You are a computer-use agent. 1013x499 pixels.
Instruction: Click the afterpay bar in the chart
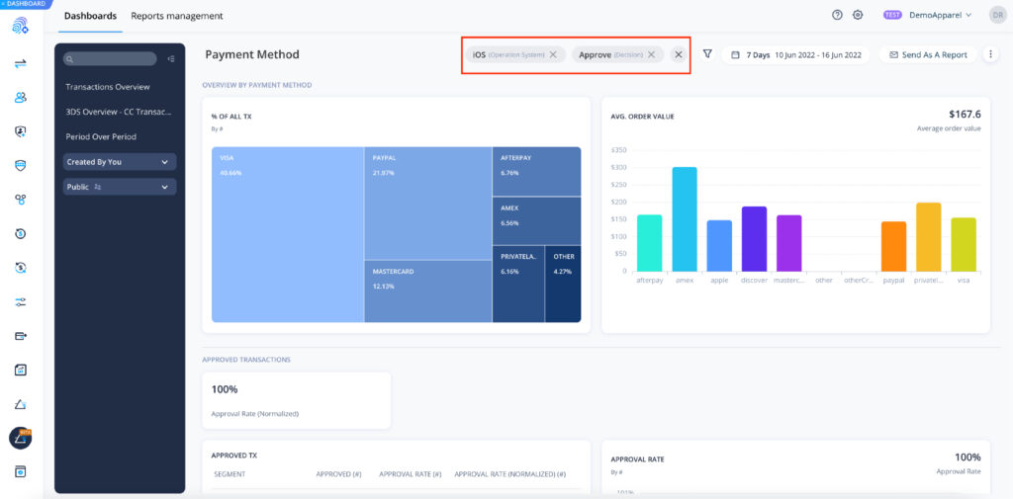click(x=649, y=243)
